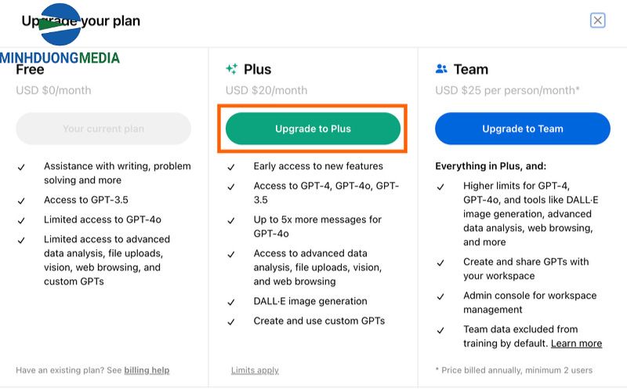Select the Plus plan heading
Image resolution: width=627 pixels, height=392 pixels.
(x=257, y=69)
